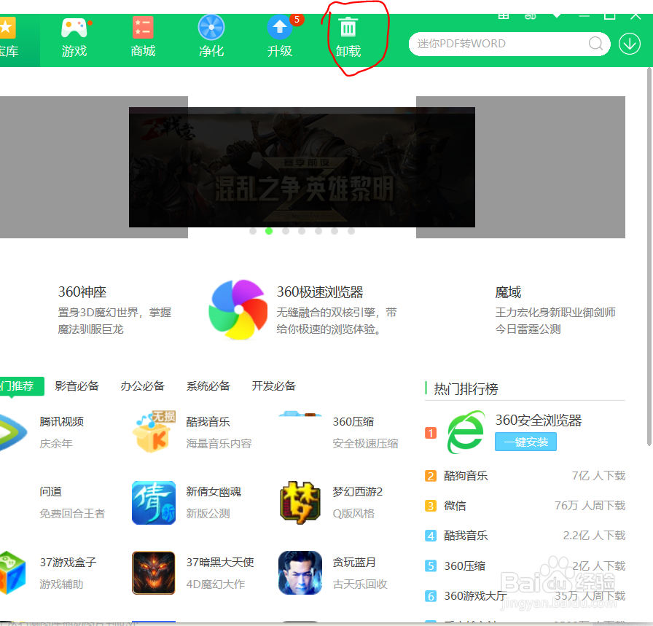Open 360安全浏览器 ranking title
653x626 pixels.
pyautogui.click(x=538, y=420)
